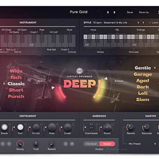Screen dimensions: 159x159
Task: Click the Overheads volume fader handle
Action: click(x=85, y=127)
